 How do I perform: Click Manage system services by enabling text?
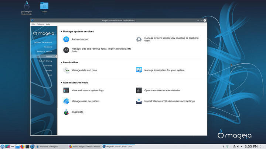(171, 39)
